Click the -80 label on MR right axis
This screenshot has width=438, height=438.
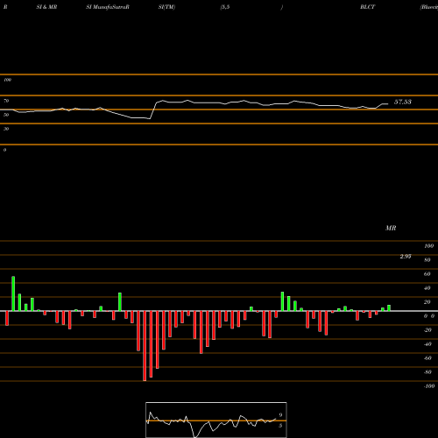click(x=427, y=372)
